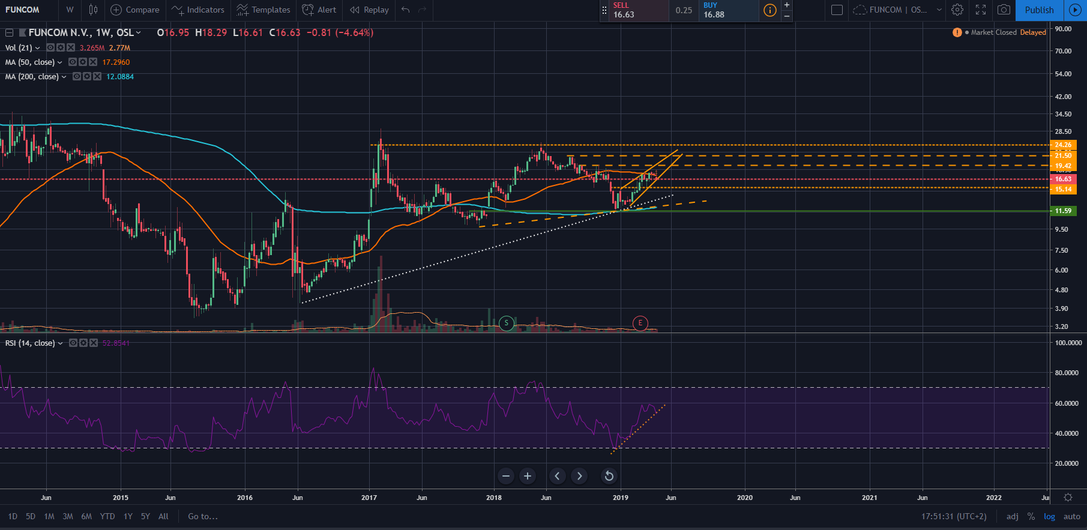Open the FUNCOM | OS... saved layout dropdown
Viewport: 1087px width, 530px height.
point(897,10)
